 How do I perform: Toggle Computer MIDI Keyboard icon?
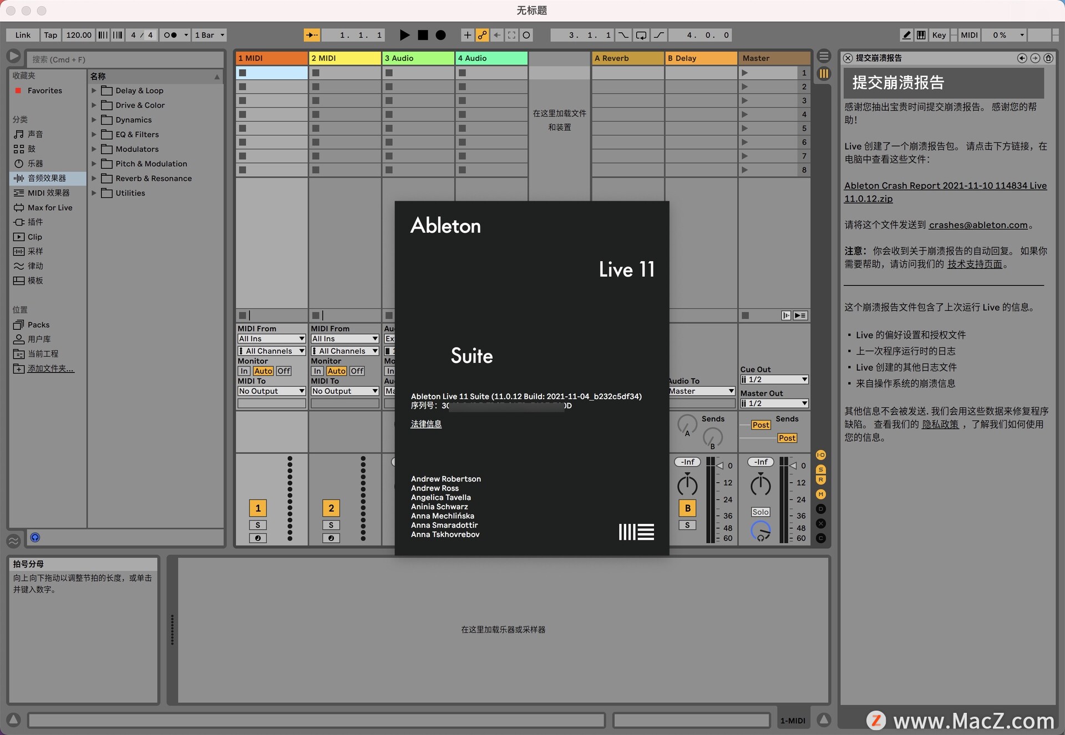coord(921,35)
